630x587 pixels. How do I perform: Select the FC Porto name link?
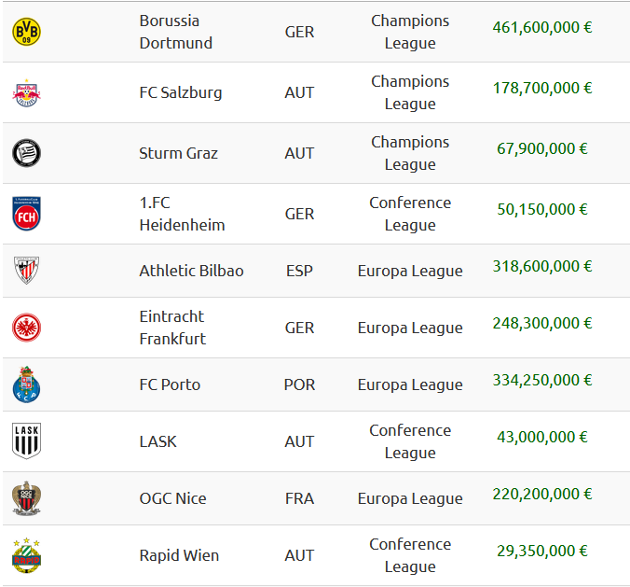[170, 384]
